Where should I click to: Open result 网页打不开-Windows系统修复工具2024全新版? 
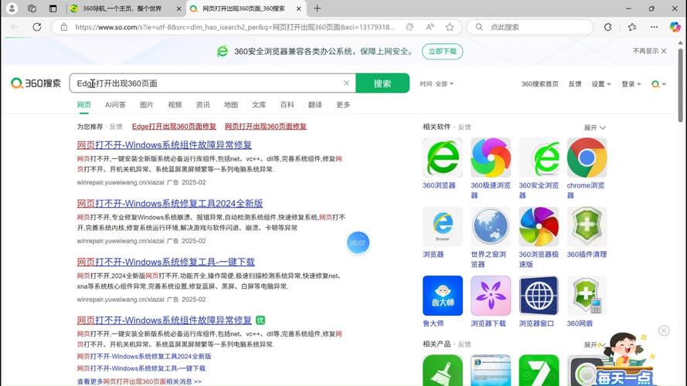coord(170,203)
